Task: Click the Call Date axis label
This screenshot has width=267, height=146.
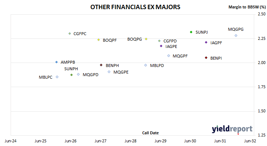Action: pyautogui.click(x=150, y=133)
